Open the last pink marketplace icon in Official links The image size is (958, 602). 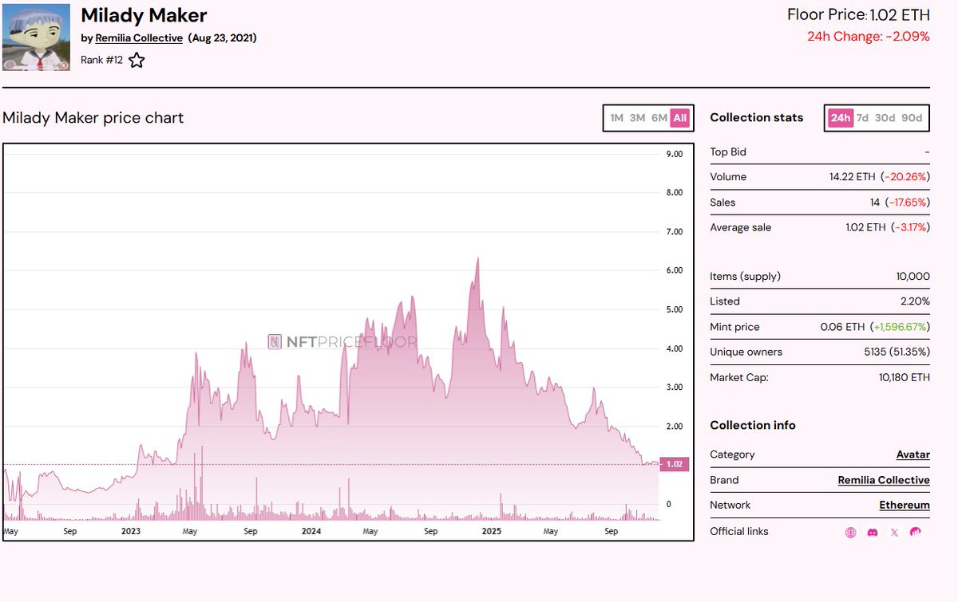click(x=916, y=532)
